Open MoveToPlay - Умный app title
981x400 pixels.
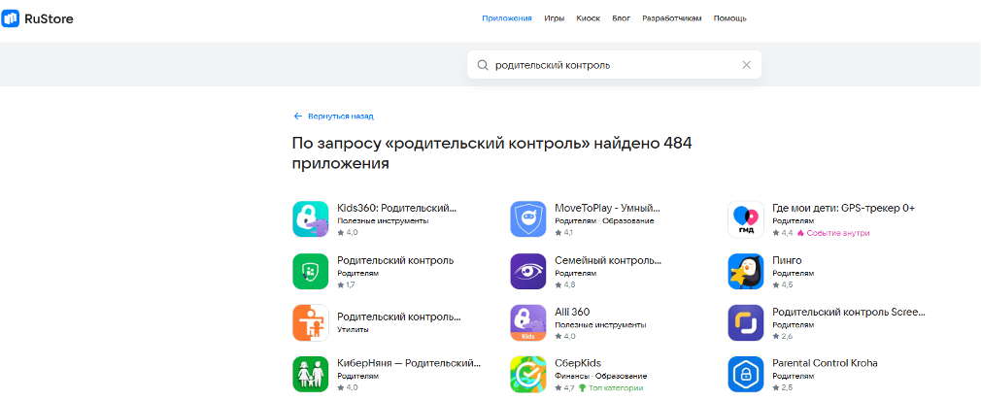[607, 209]
